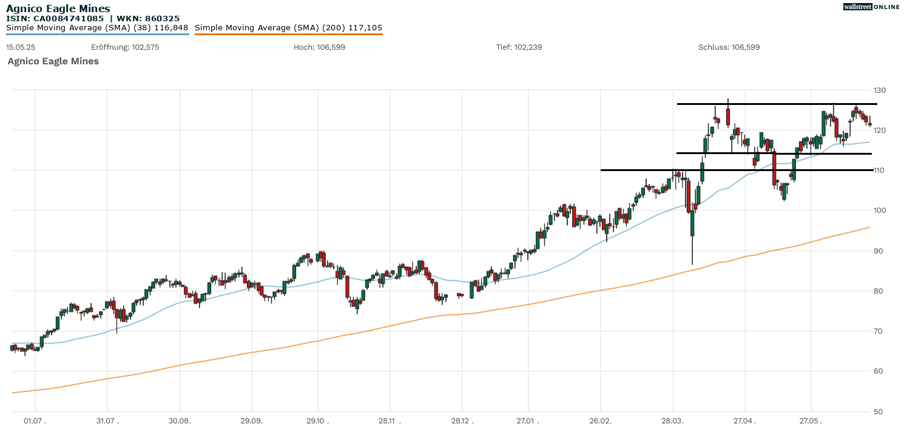Click the Eröffnung: 102,575 value
Screen dimensions: 904x424
(x=125, y=47)
